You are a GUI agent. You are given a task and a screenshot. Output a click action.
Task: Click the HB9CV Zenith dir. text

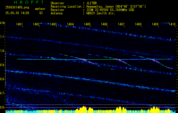pyautogui.click(x=101, y=13)
